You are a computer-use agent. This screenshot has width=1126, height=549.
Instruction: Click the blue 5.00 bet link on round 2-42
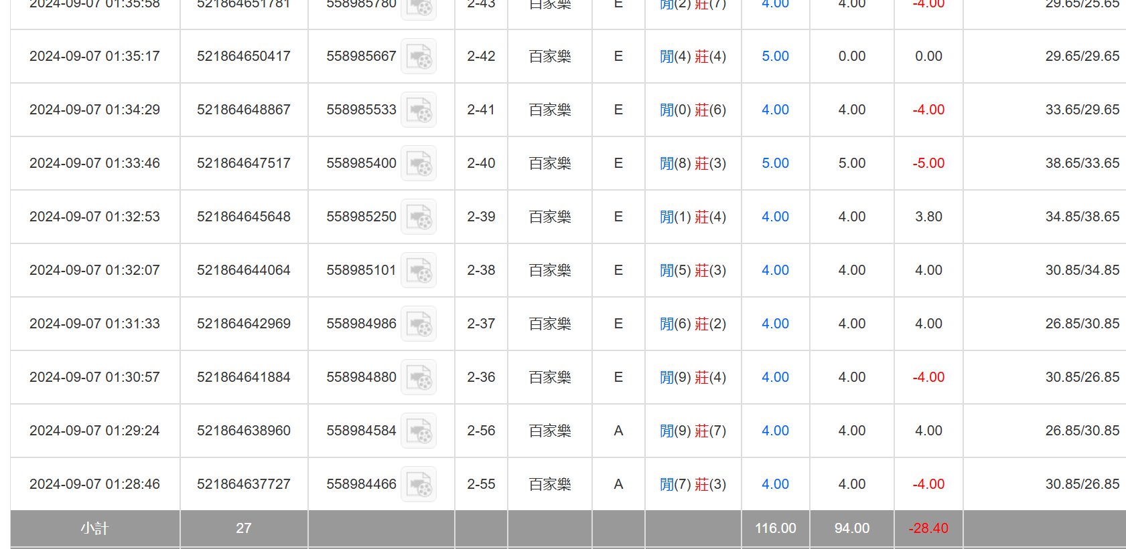click(774, 56)
